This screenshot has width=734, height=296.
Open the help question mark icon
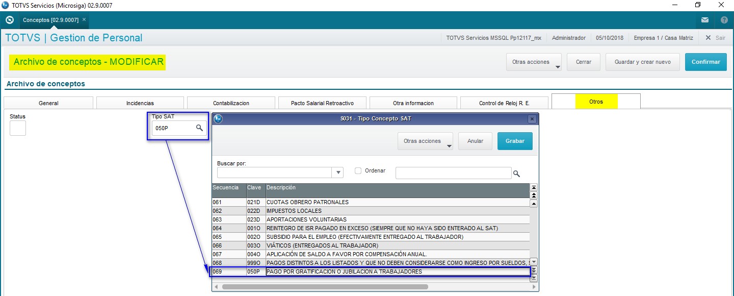pyautogui.click(x=724, y=20)
